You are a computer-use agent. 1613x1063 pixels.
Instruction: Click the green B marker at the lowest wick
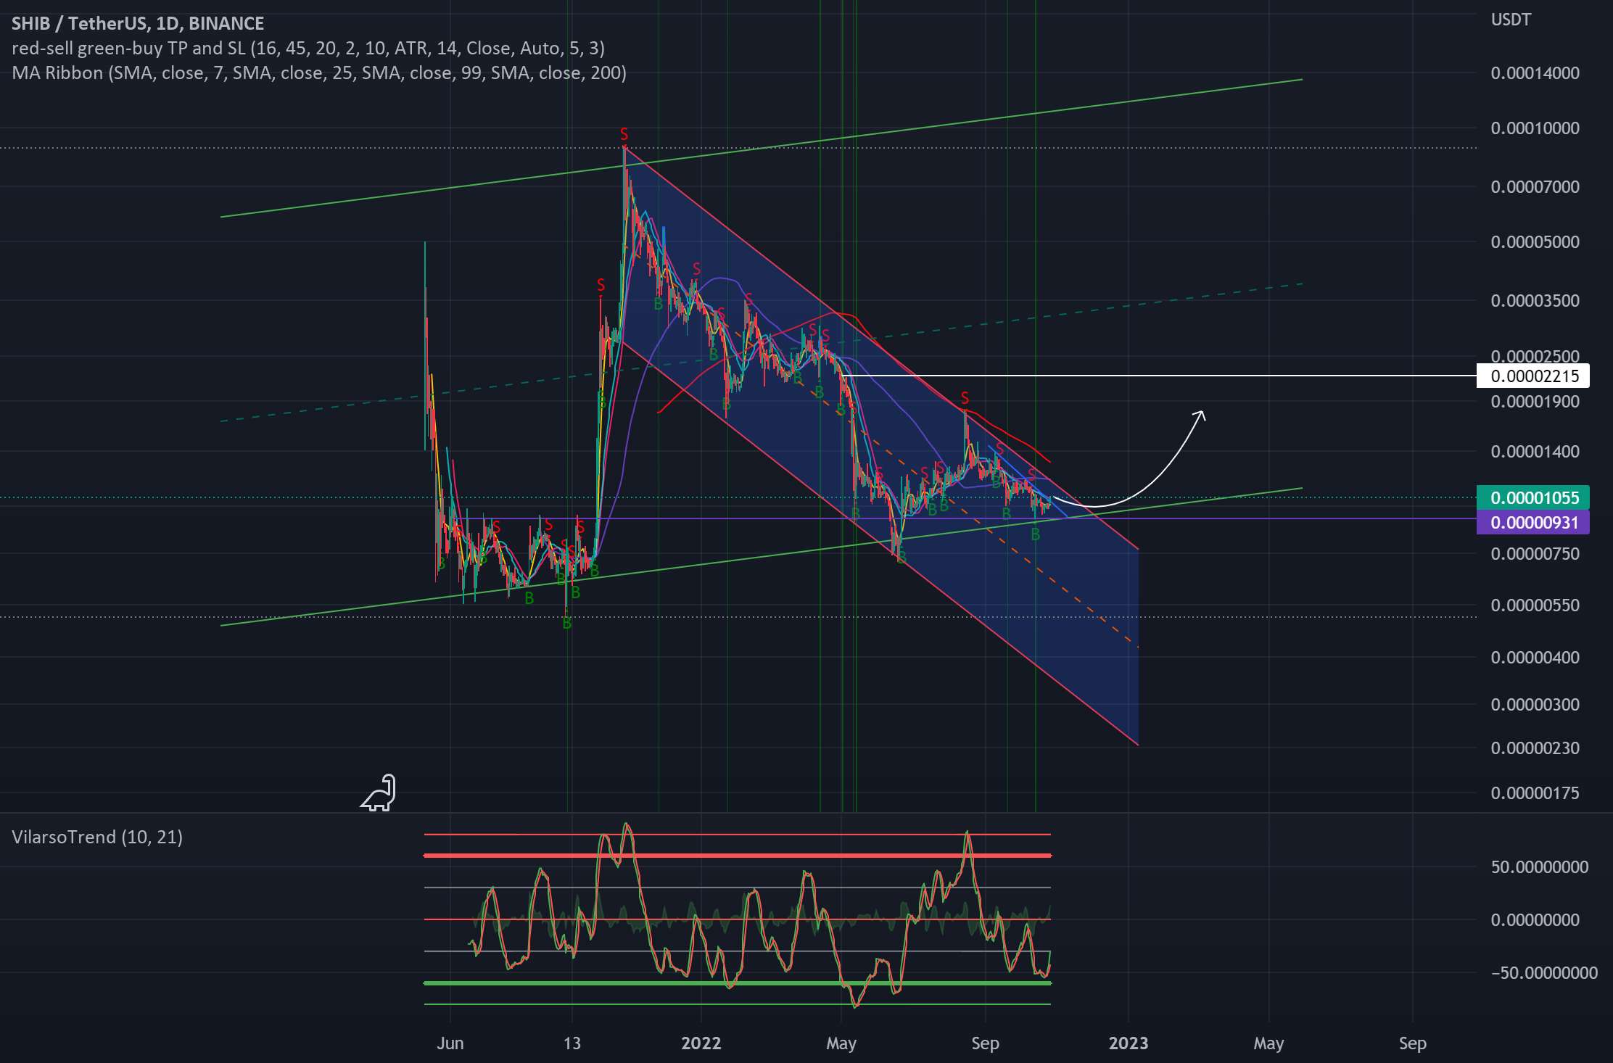pos(567,624)
